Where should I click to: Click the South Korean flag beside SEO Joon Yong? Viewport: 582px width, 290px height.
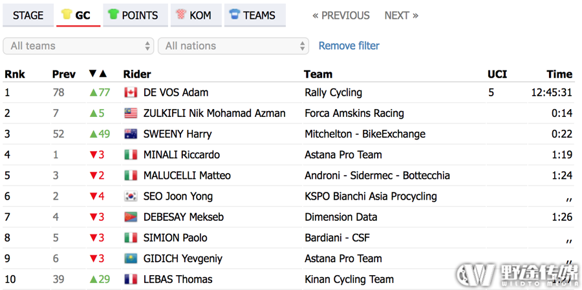131,196
